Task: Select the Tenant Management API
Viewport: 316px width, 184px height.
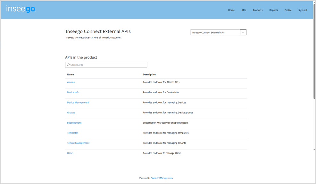Action: pyautogui.click(x=78, y=143)
